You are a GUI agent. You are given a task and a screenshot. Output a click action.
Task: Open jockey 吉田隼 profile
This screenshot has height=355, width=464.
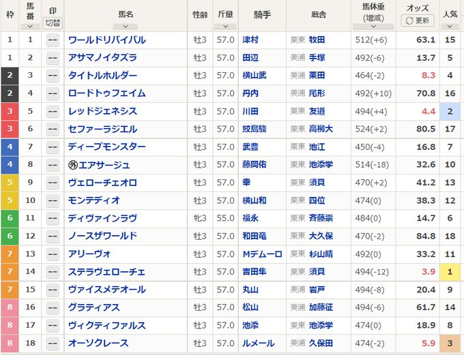point(255,271)
